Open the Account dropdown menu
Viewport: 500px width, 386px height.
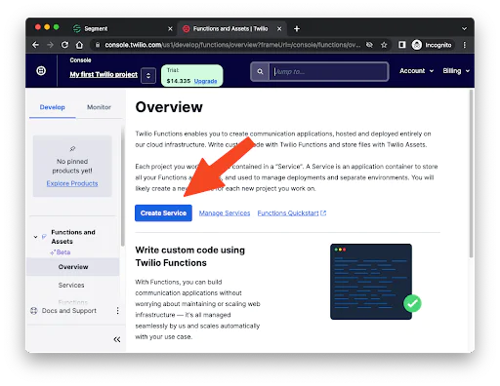416,71
